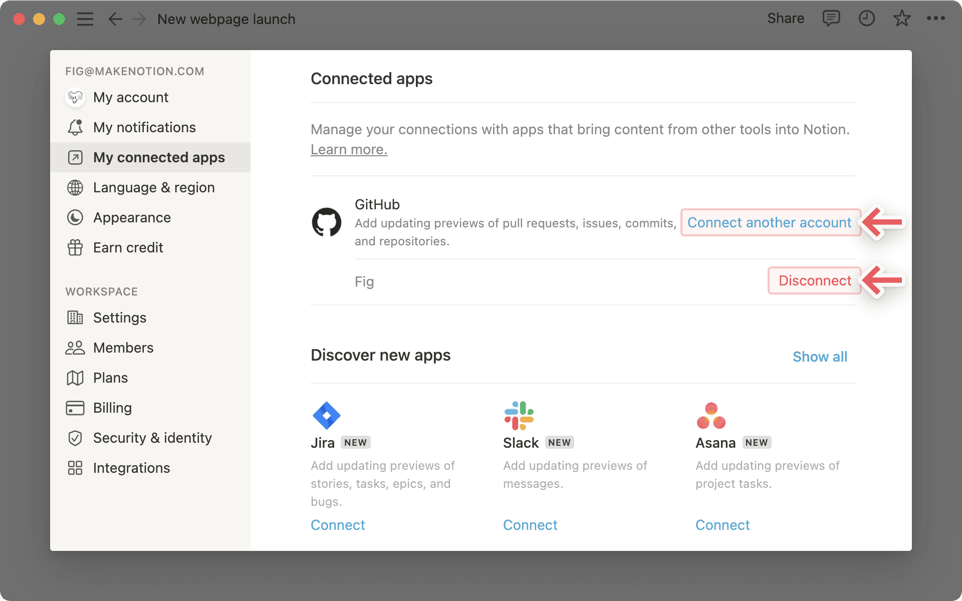Switch to the Members settings section
Screen dimensions: 962x601
point(123,348)
